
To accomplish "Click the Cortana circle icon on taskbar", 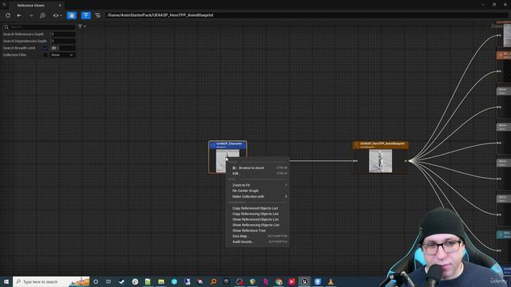I will [x=96, y=281].
